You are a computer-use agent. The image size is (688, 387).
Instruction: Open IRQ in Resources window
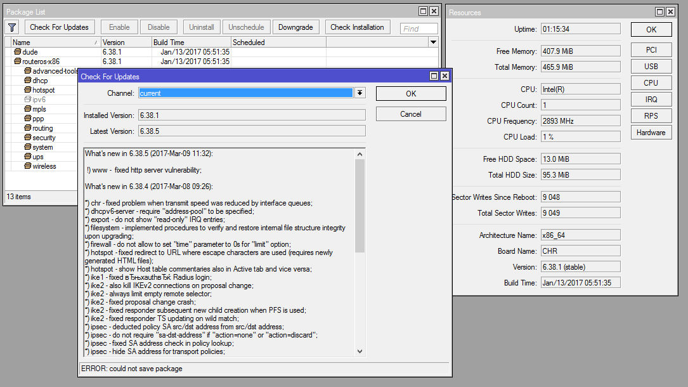tap(651, 100)
